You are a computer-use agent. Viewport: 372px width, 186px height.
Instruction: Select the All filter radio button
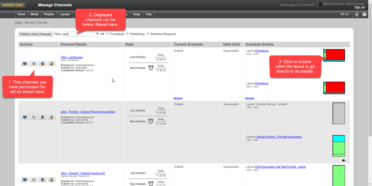(98, 34)
